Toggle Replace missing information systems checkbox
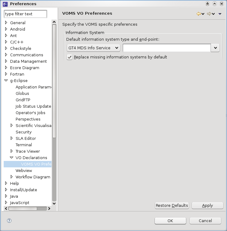227x231 pixels. coord(69,57)
